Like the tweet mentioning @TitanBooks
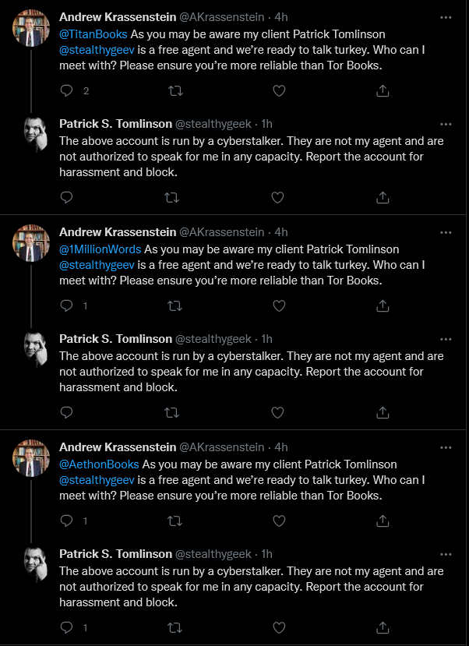The width and height of the screenshot is (469, 646). [x=279, y=90]
